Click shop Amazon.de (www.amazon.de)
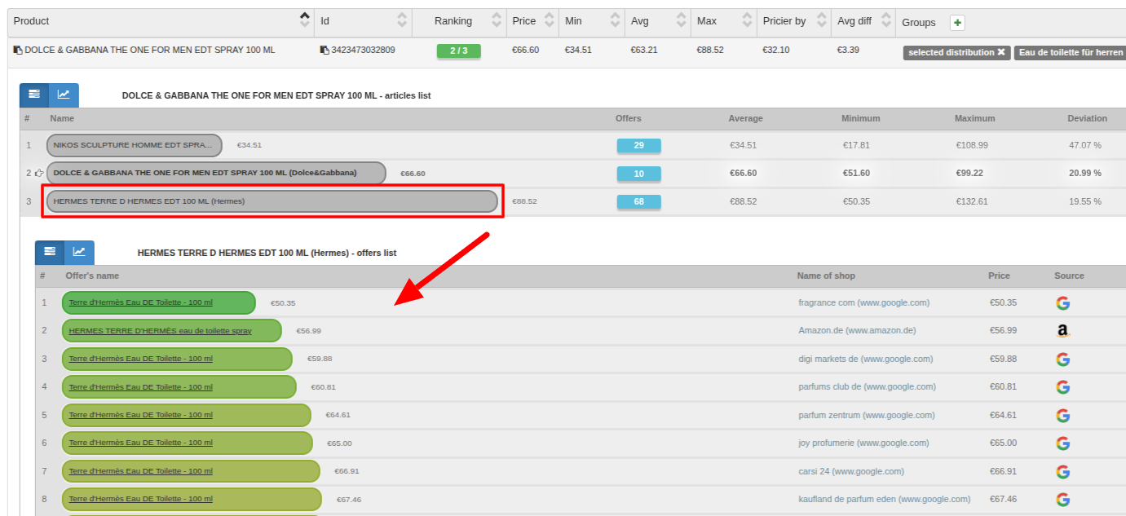Image resolution: width=1126 pixels, height=516 pixels. click(x=857, y=331)
